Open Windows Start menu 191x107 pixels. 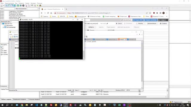(2, 105)
